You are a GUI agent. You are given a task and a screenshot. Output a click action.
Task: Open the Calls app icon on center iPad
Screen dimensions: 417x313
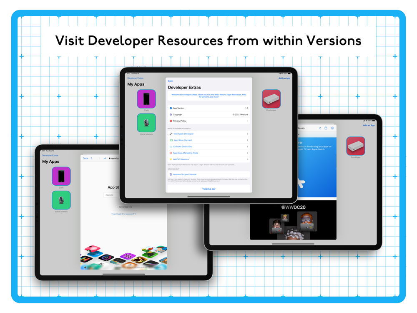point(146,99)
